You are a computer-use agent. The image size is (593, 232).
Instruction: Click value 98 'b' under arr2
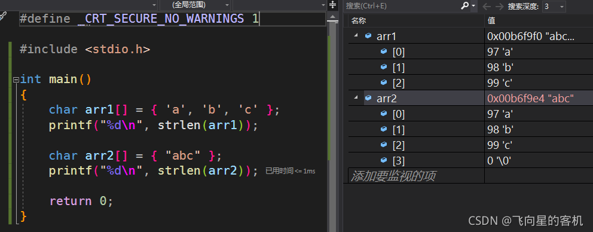click(x=500, y=129)
